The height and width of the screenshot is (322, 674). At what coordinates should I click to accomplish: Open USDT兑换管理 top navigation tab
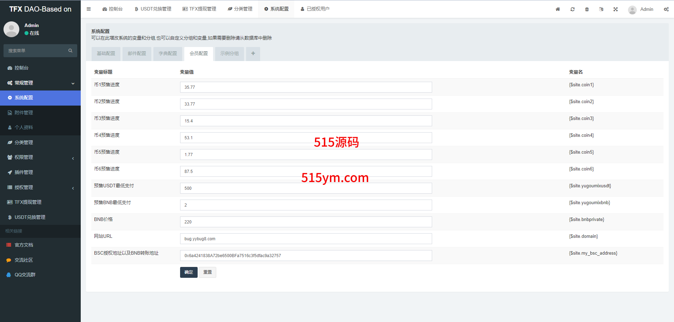[153, 9]
